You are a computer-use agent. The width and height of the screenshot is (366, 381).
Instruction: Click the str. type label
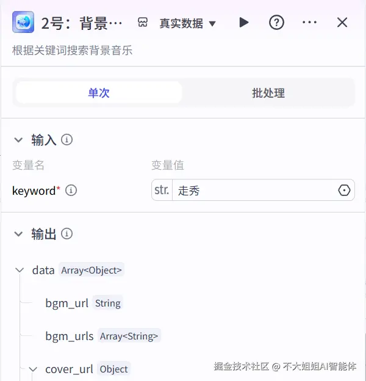pos(162,190)
